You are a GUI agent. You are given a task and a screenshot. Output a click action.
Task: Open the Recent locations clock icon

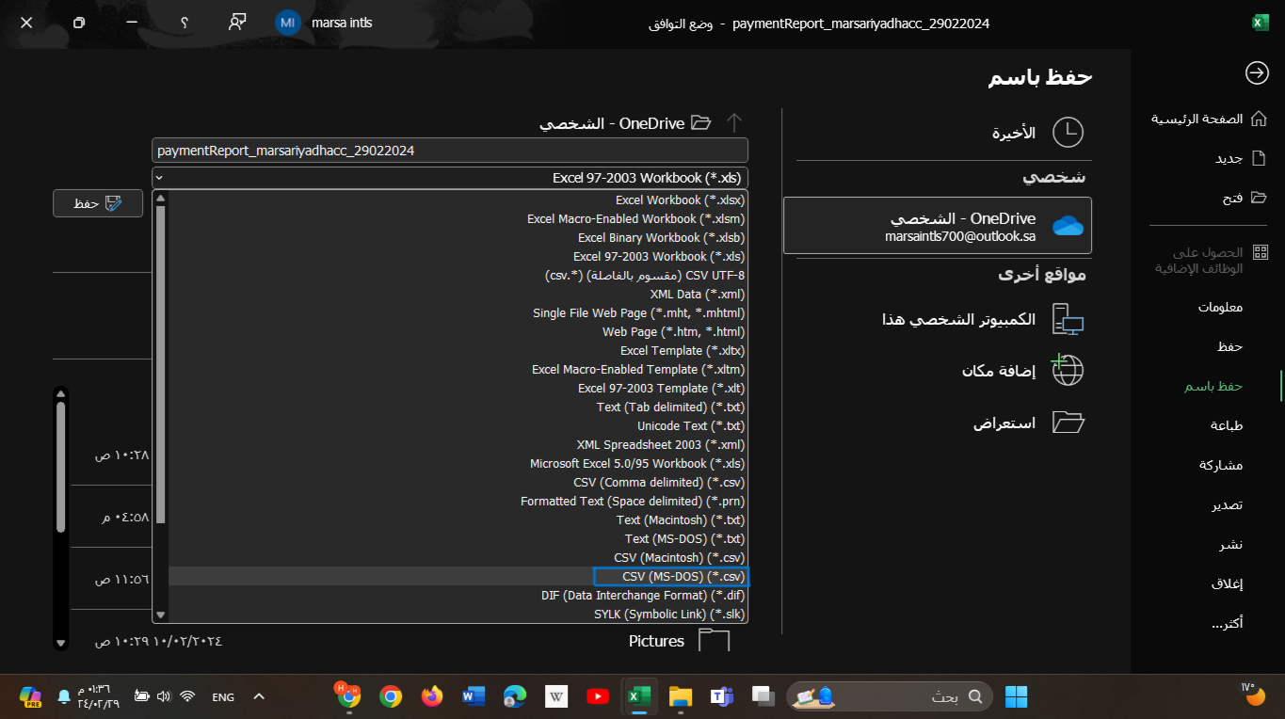pos(1068,133)
